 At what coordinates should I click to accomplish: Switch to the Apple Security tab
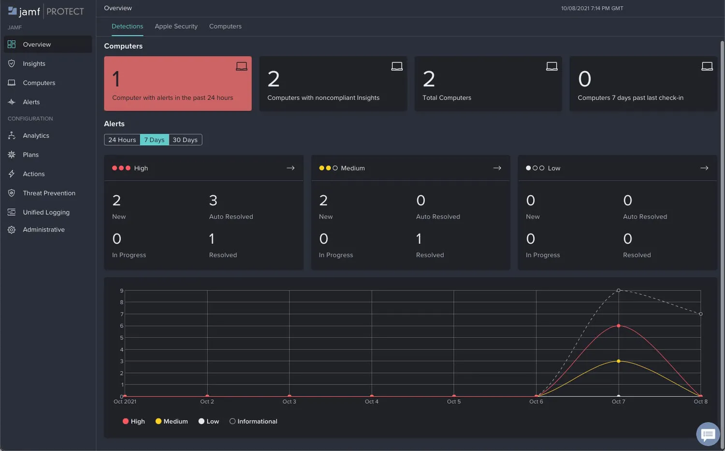click(176, 27)
